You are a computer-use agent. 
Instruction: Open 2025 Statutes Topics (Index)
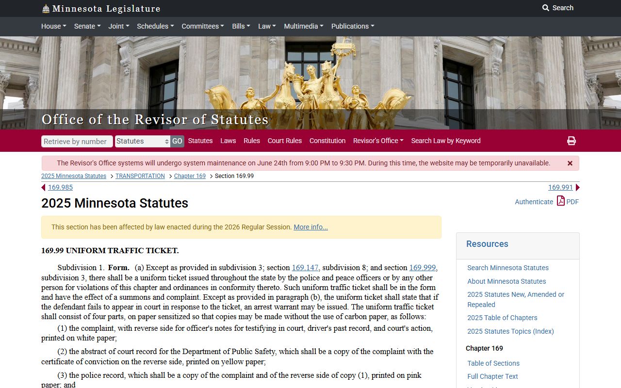(510, 331)
